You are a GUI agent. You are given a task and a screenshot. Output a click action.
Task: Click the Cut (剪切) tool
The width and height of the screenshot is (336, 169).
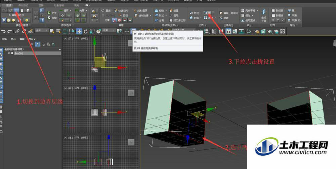[x=123, y=15]
